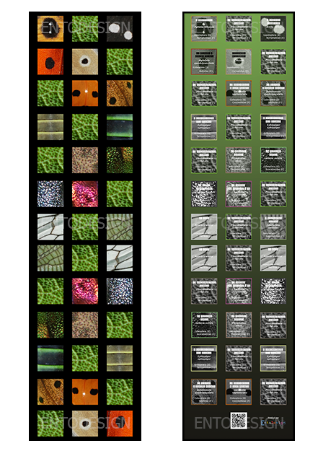Select the brown tile with connected white dots
Viewport: 323px width, 451px height.
pos(50,28)
